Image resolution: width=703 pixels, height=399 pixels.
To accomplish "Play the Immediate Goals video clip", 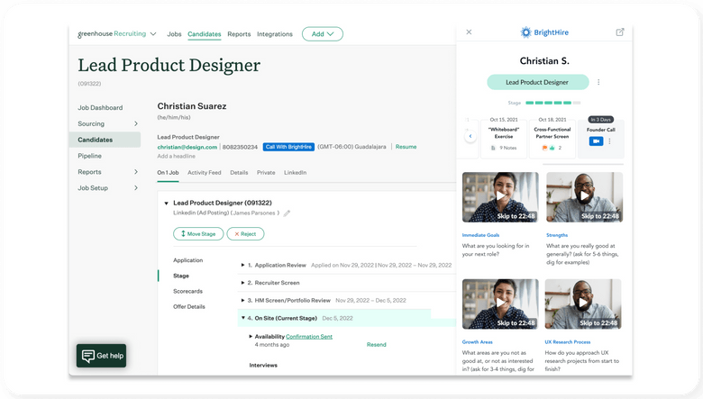I will coord(500,196).
